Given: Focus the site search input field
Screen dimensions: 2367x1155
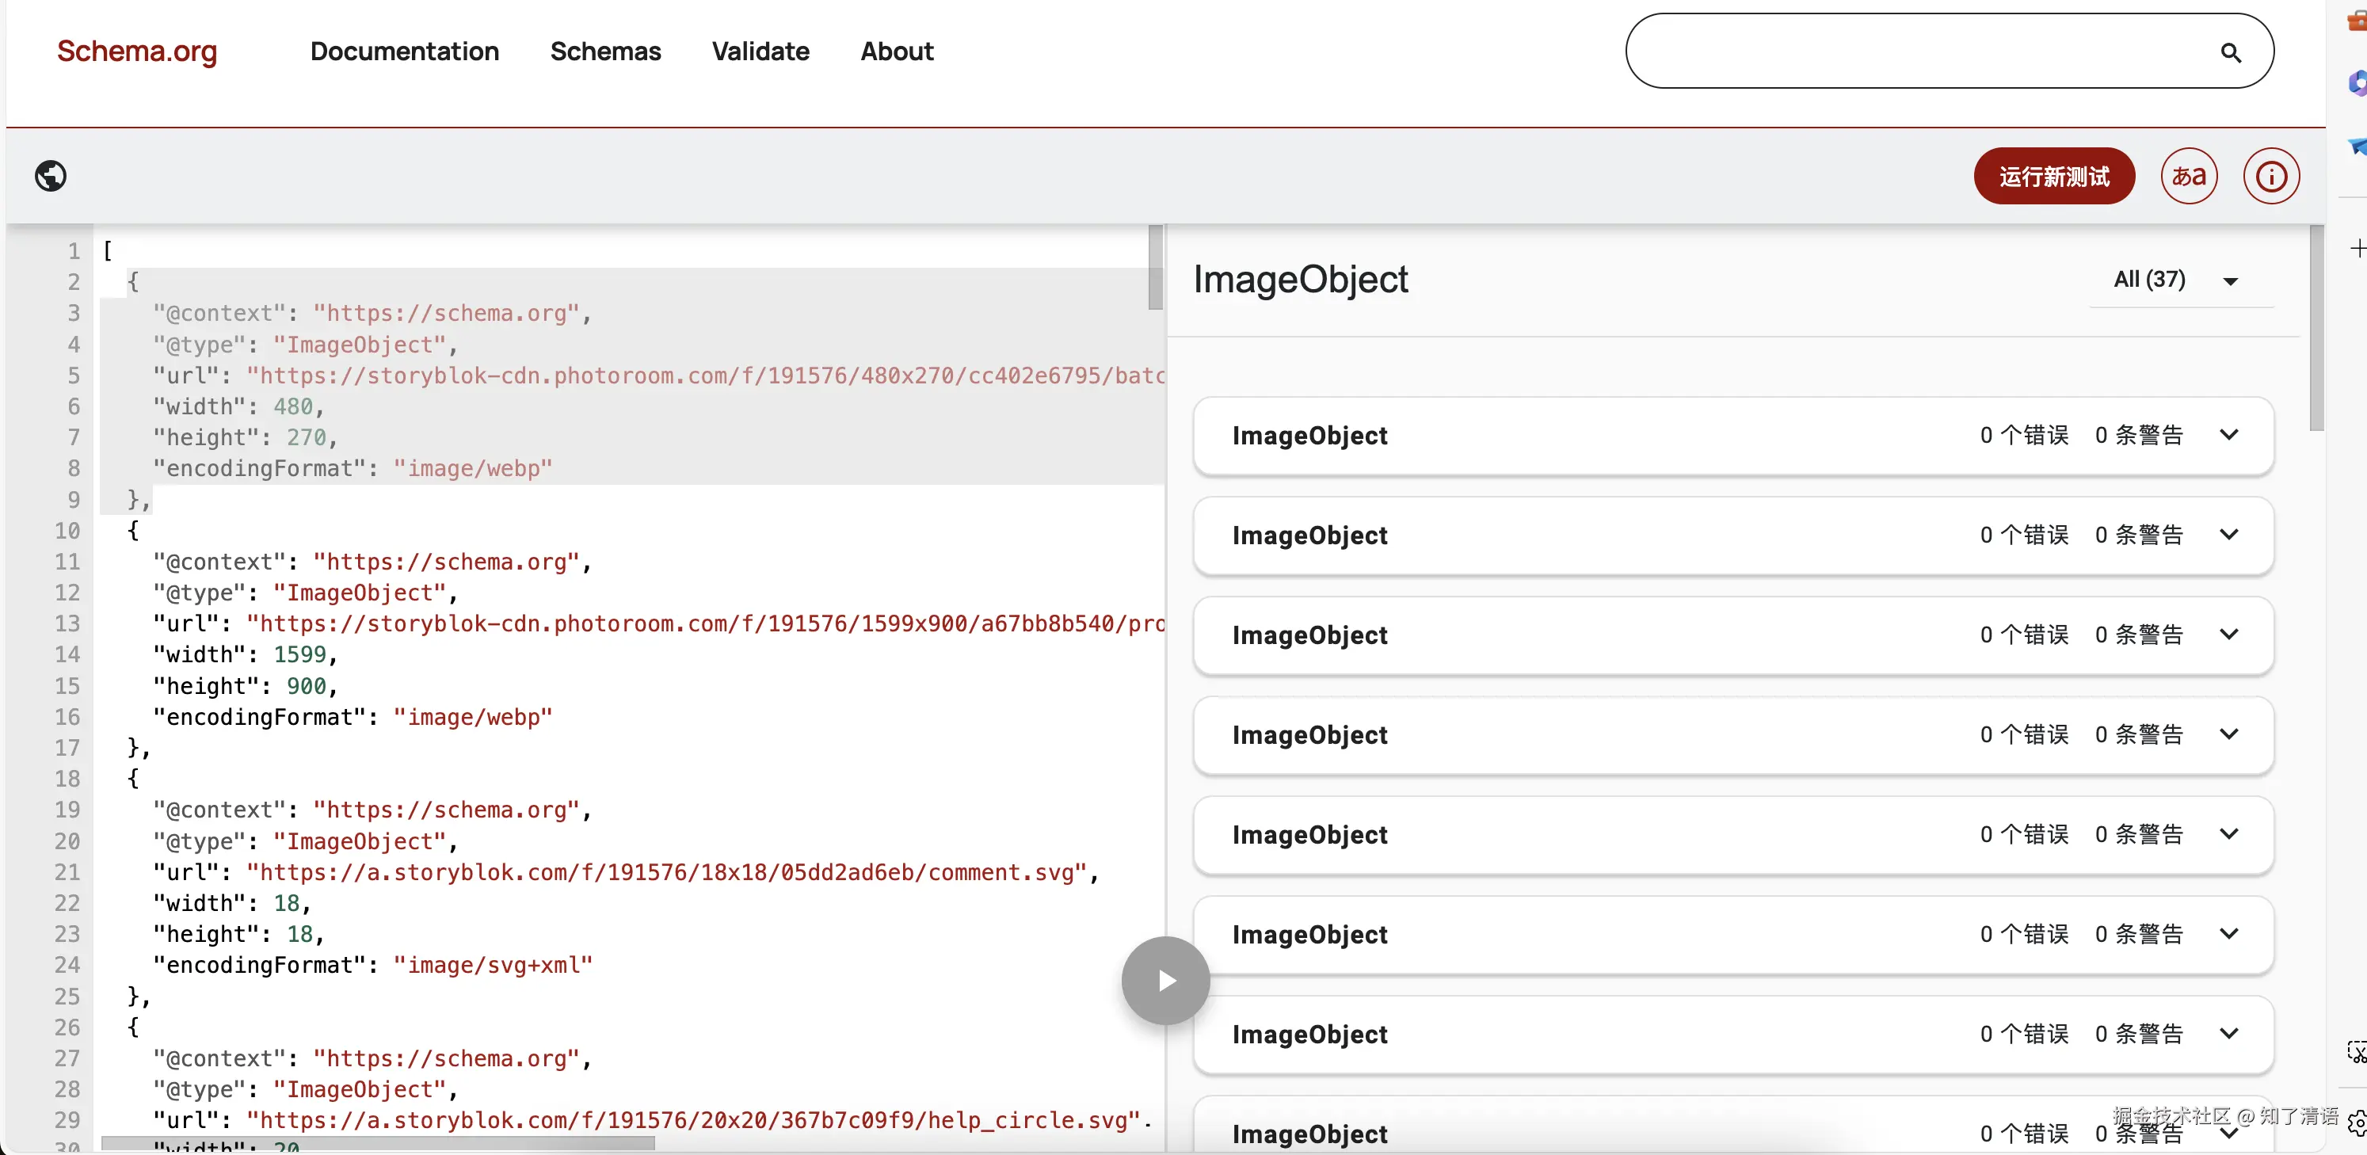Looking at the screenshot, I should pyautogui.click(x=1912, y=51).
